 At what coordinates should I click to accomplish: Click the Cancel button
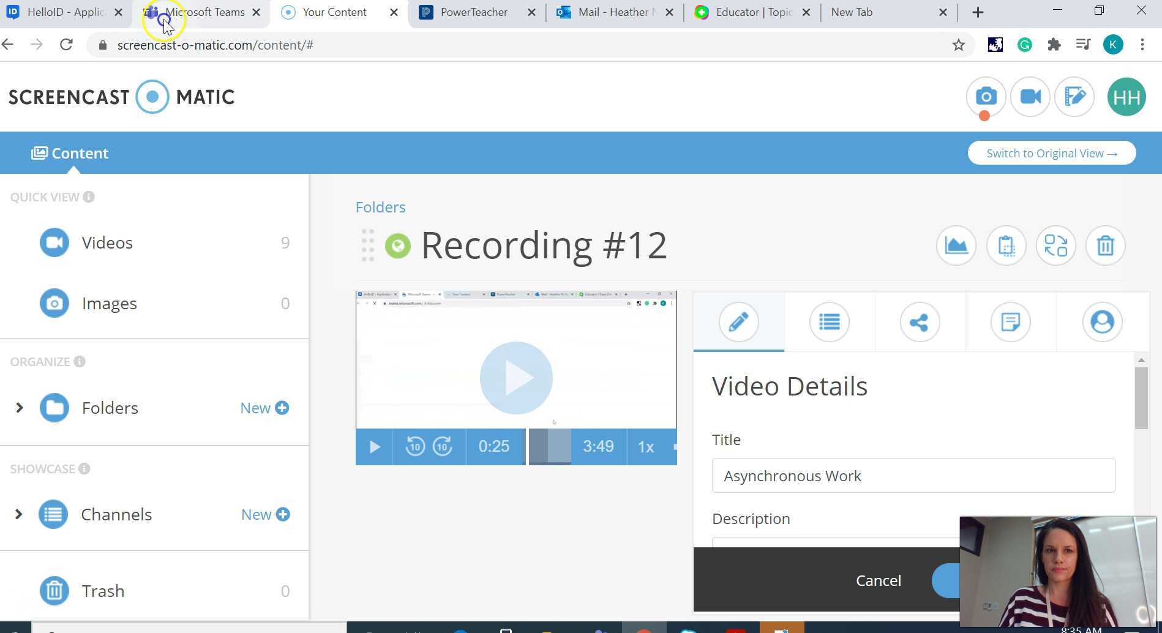(x=878, y=580)
